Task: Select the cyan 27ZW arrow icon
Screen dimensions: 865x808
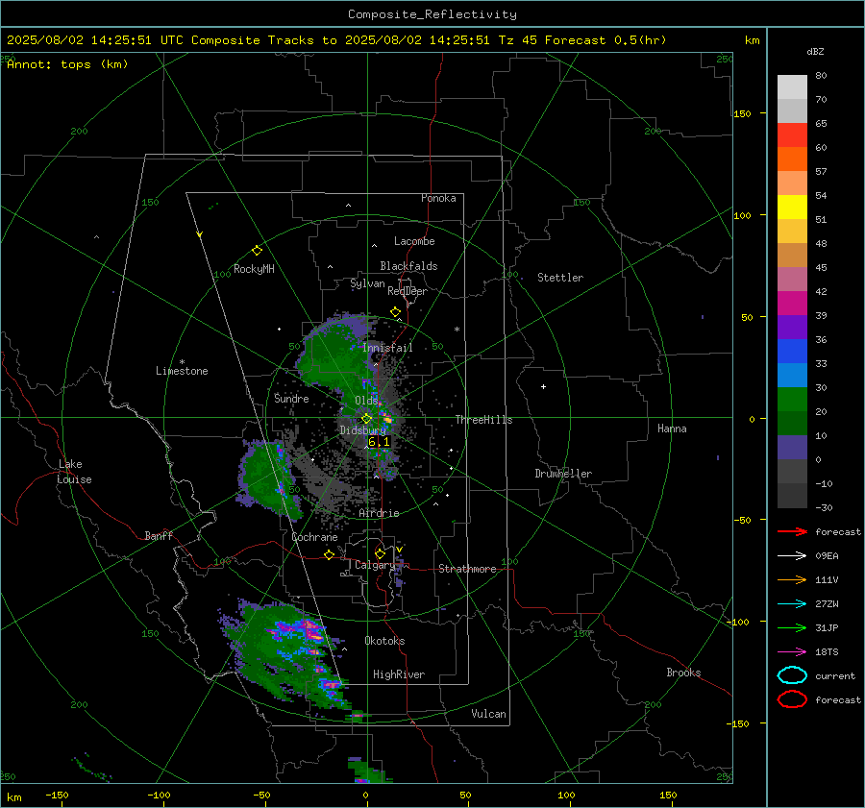Action: pyautogui.click(x=792, y=604)
